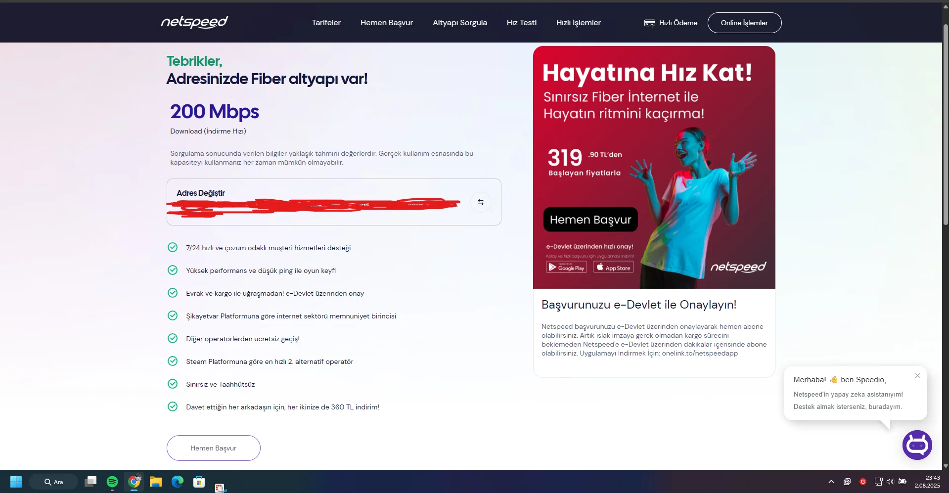Click the Adresinizde Fiber altyapı var heading

267,79
